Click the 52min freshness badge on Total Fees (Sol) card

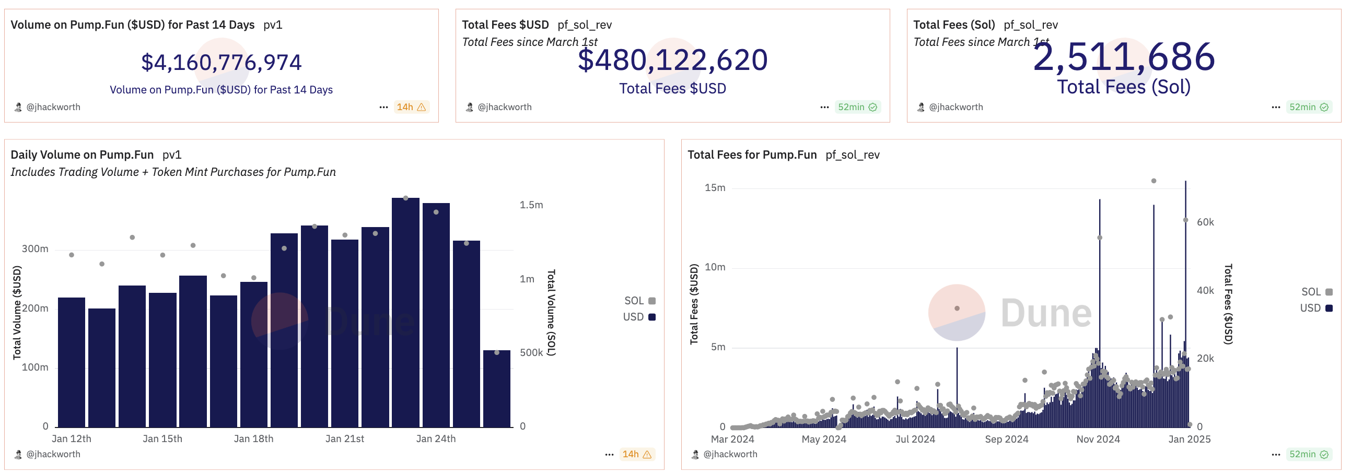click(x=1309, y=107)
